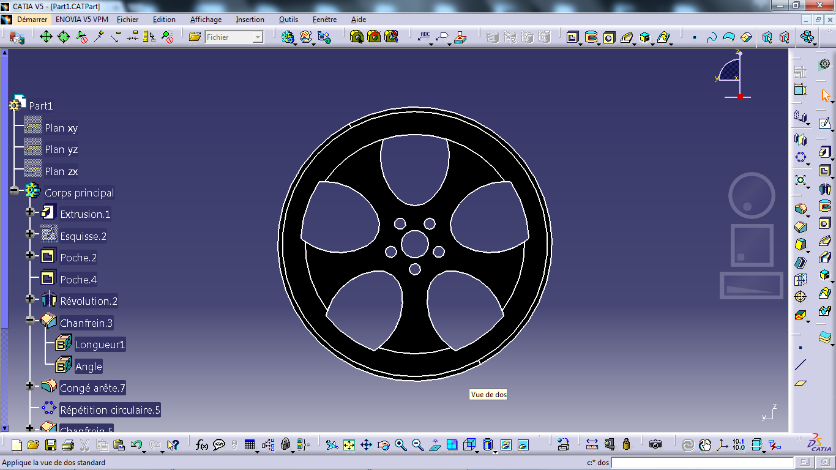Capture the image with camera icon
Screen dimensions: 836x470
655,445
